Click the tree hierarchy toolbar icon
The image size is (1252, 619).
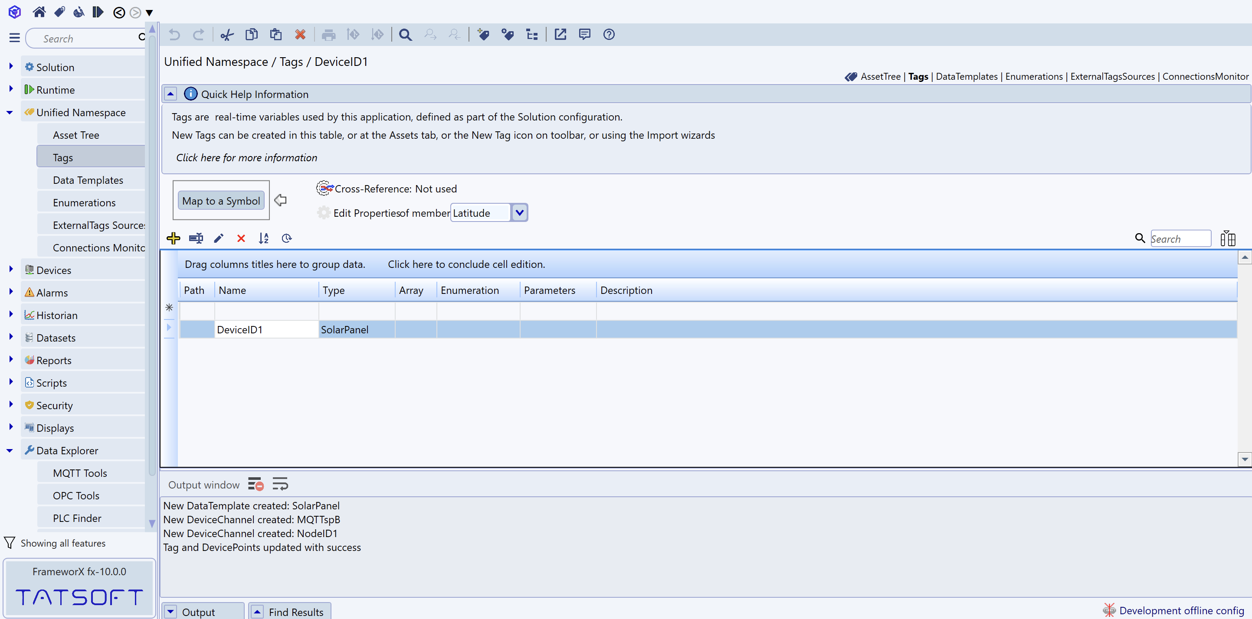(x=532, y=35)
